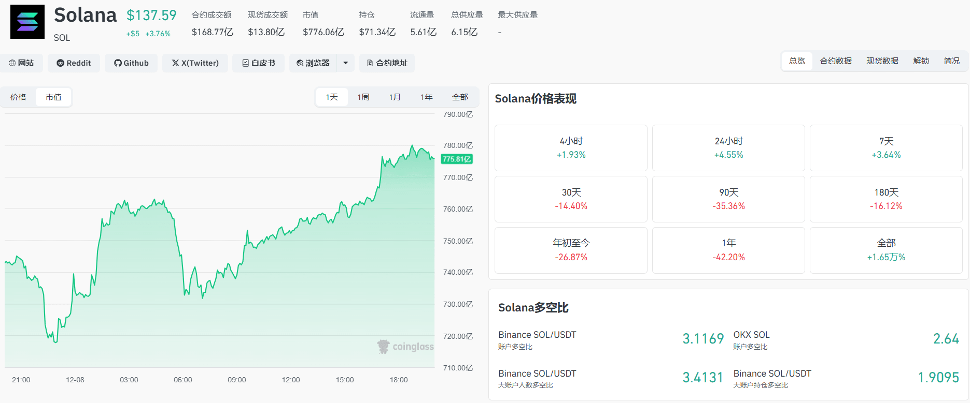Select the 1年 time range
This screenshot has height=403, width=970.
point(427,97)
